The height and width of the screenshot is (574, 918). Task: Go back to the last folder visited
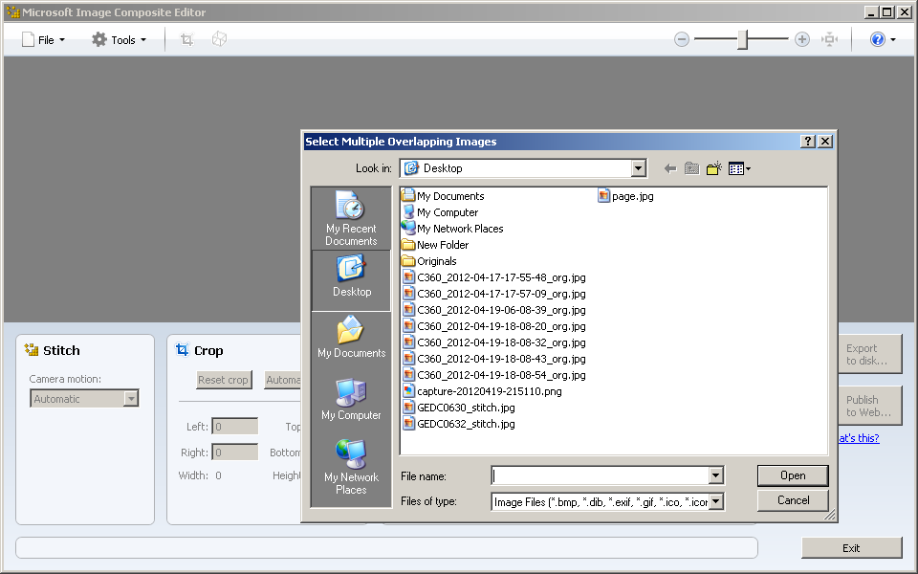tap(670, 168)
